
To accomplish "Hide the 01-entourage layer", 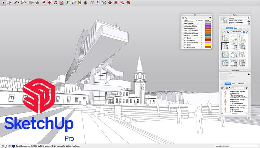I will (x=201, y=47).
